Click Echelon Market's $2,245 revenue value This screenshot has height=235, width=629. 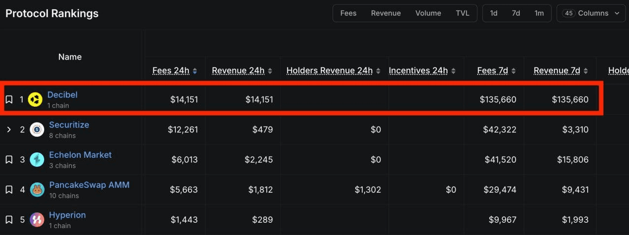click(258, 160)
